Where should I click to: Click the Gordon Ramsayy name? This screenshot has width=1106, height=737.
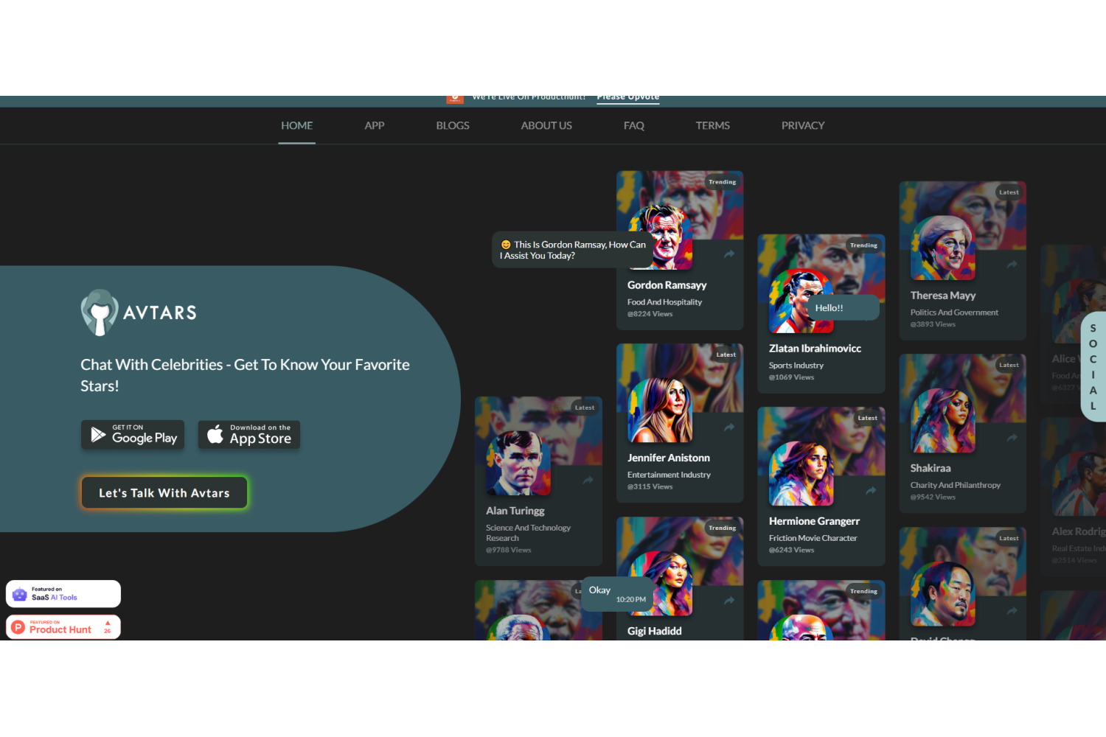pyautogui.click(x=667, y=285)
